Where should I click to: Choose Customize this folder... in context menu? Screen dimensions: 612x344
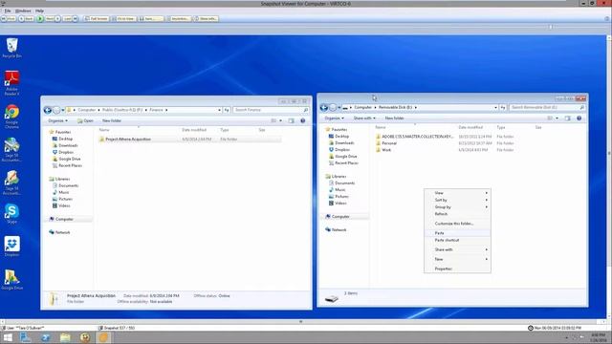coord(457,224)
